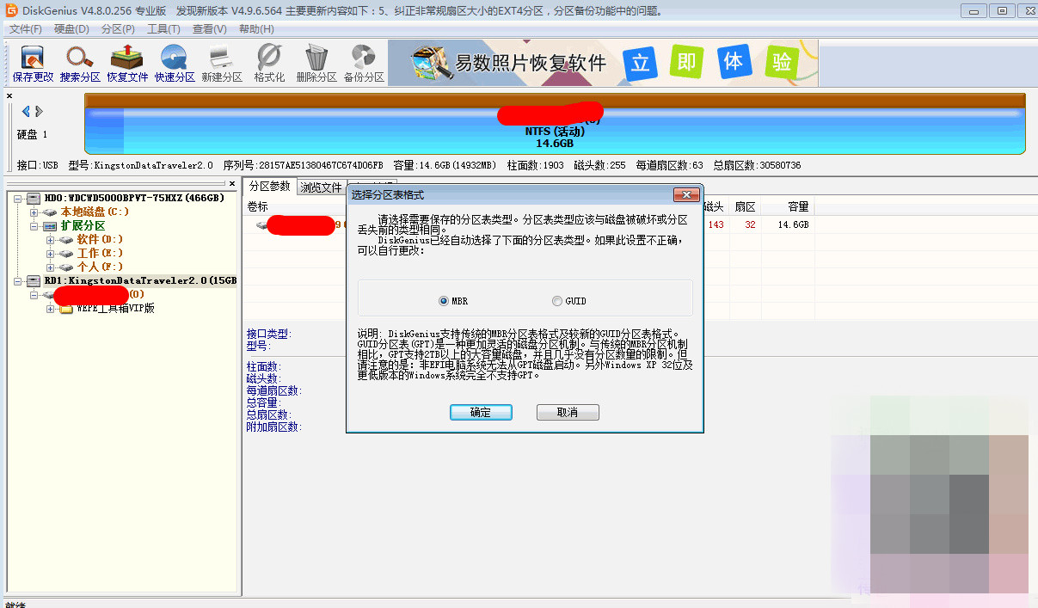Open the 查看(V) menu
This screenshot has width=1038, height=608.
pyautogui.click(x=210, y=29)
